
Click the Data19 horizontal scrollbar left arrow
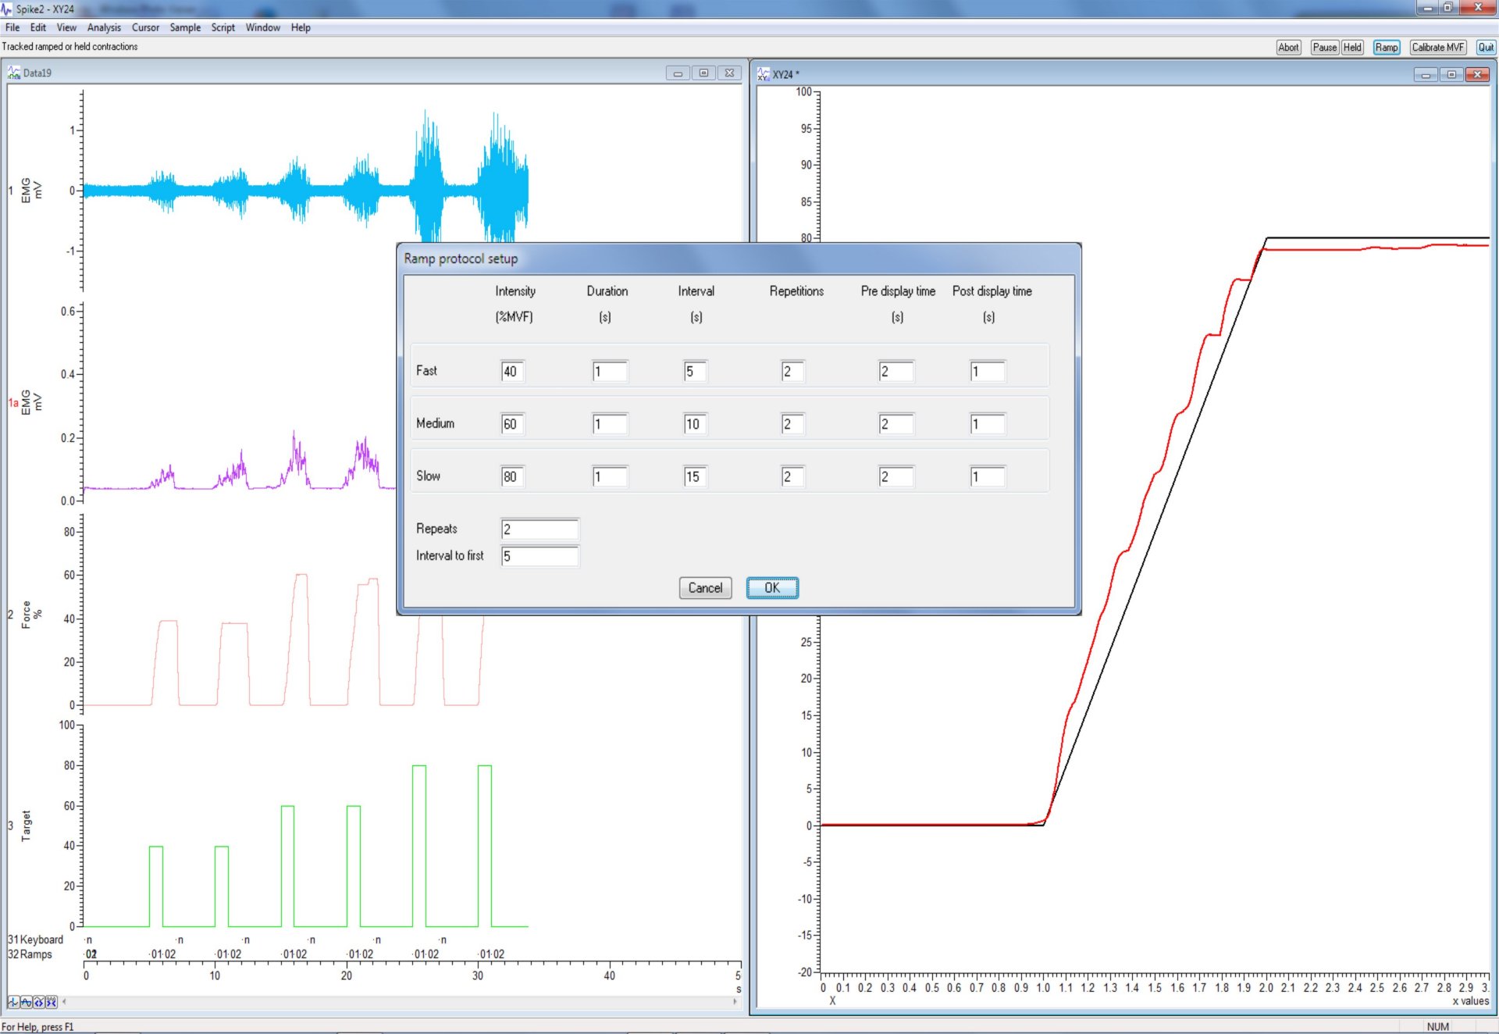click(x=64, y=1002)
